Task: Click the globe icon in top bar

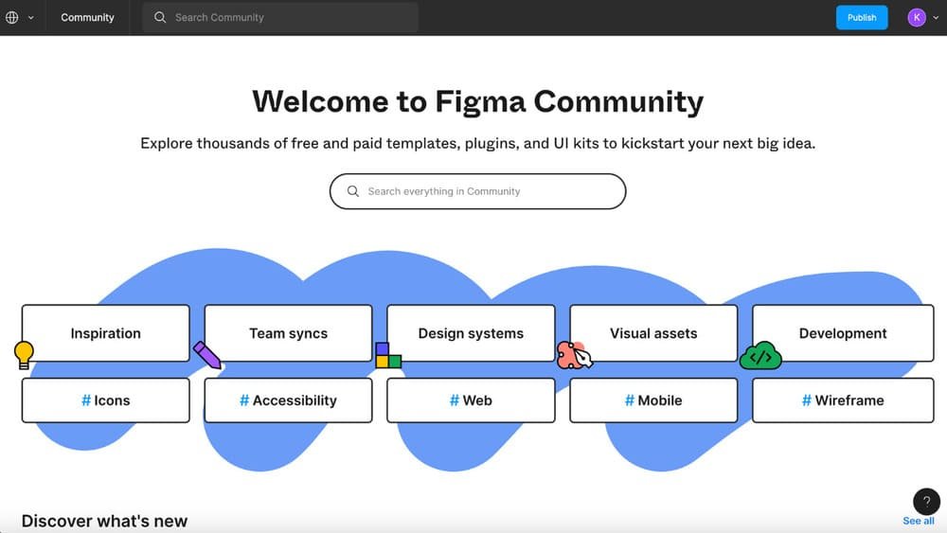Action: [12, 17]
